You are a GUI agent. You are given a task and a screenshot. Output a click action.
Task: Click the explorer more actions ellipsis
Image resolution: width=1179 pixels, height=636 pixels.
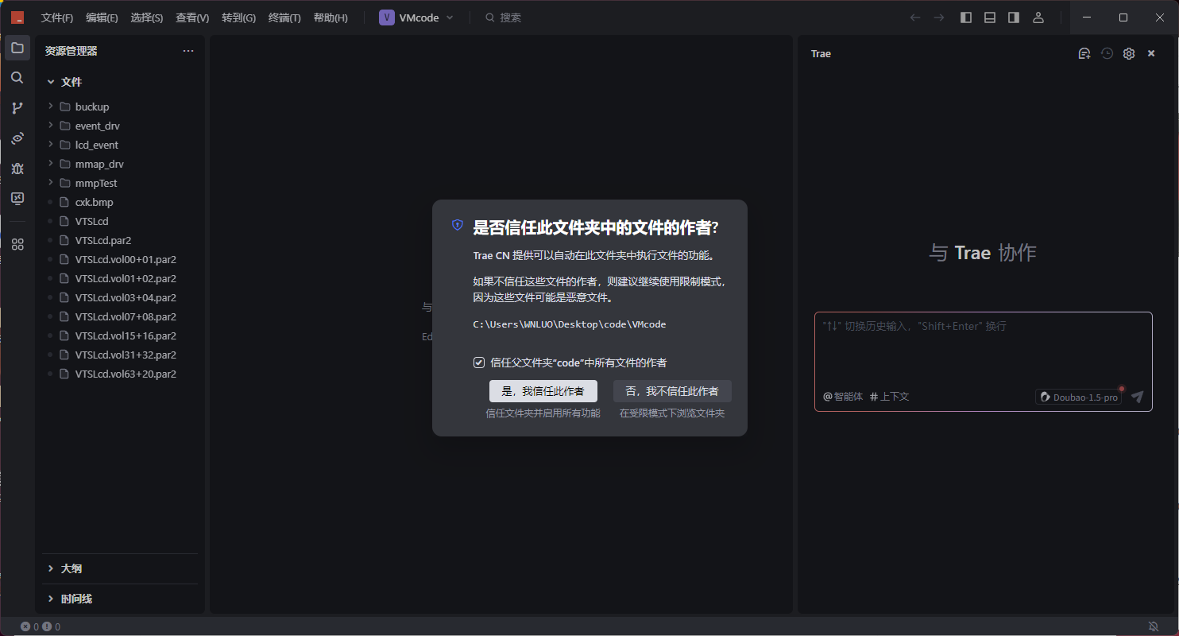tap(188, 51)
